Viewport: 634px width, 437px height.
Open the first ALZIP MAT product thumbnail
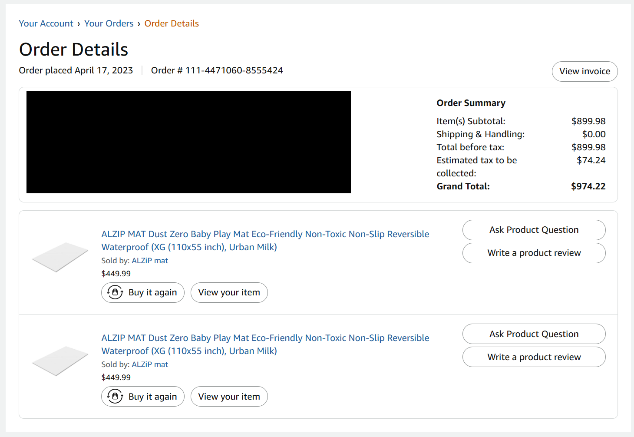point(60,257)
